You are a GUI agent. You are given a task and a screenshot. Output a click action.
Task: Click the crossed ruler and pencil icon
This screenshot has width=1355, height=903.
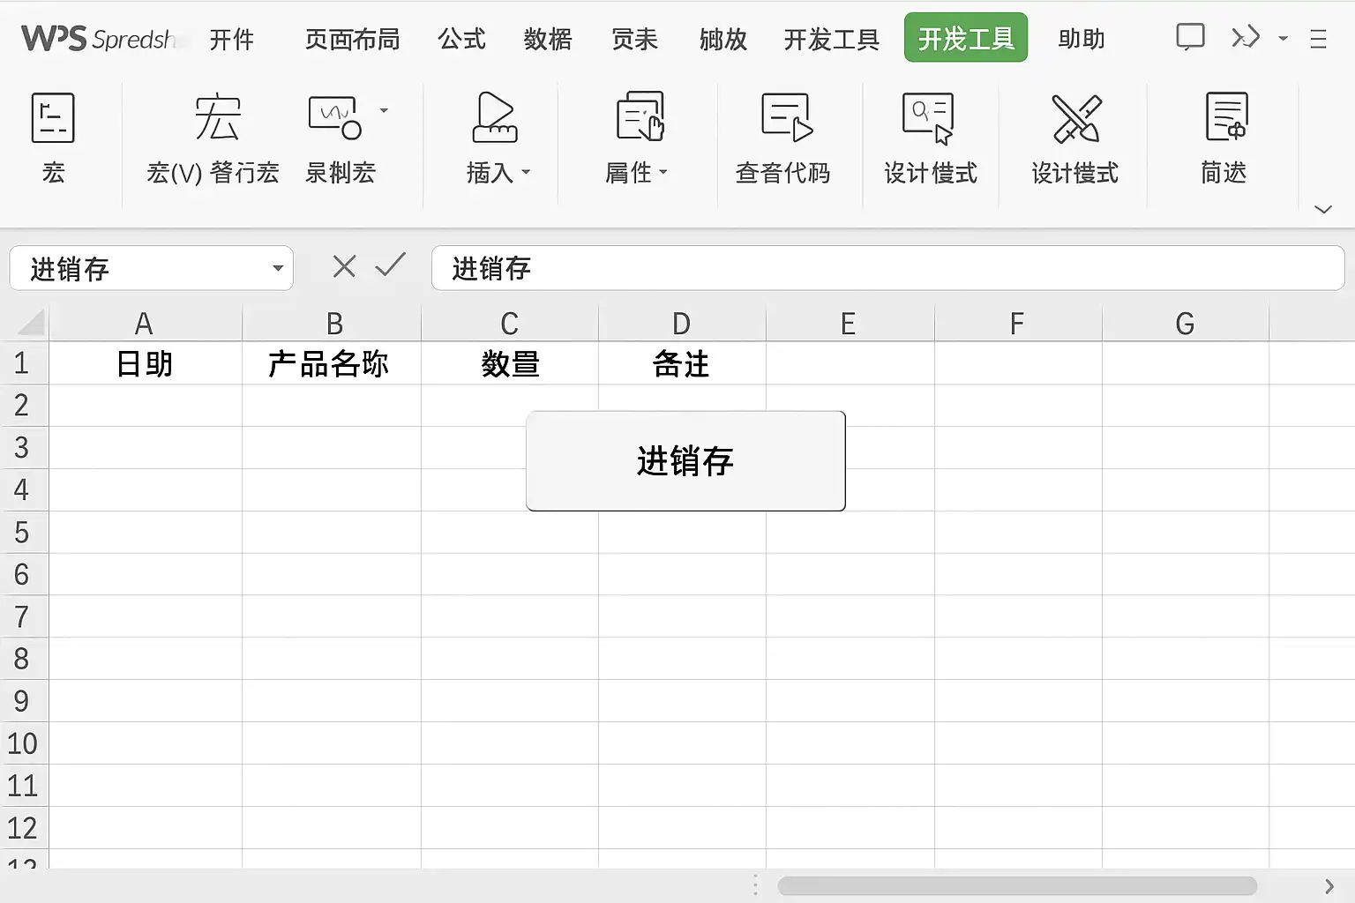[x=1076, y=118]
